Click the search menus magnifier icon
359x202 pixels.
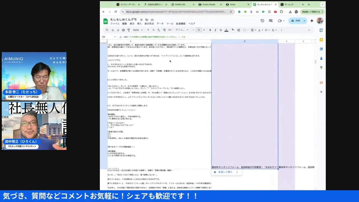pos(107,30)
